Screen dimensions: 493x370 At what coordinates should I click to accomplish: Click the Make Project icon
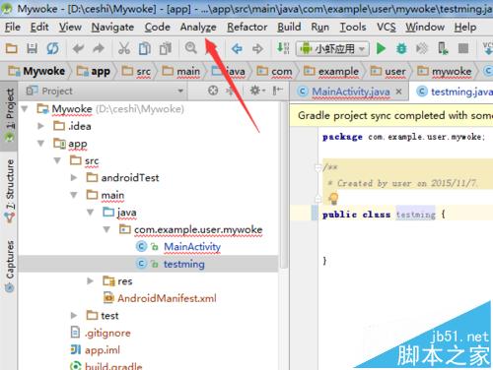click(283, 48)
